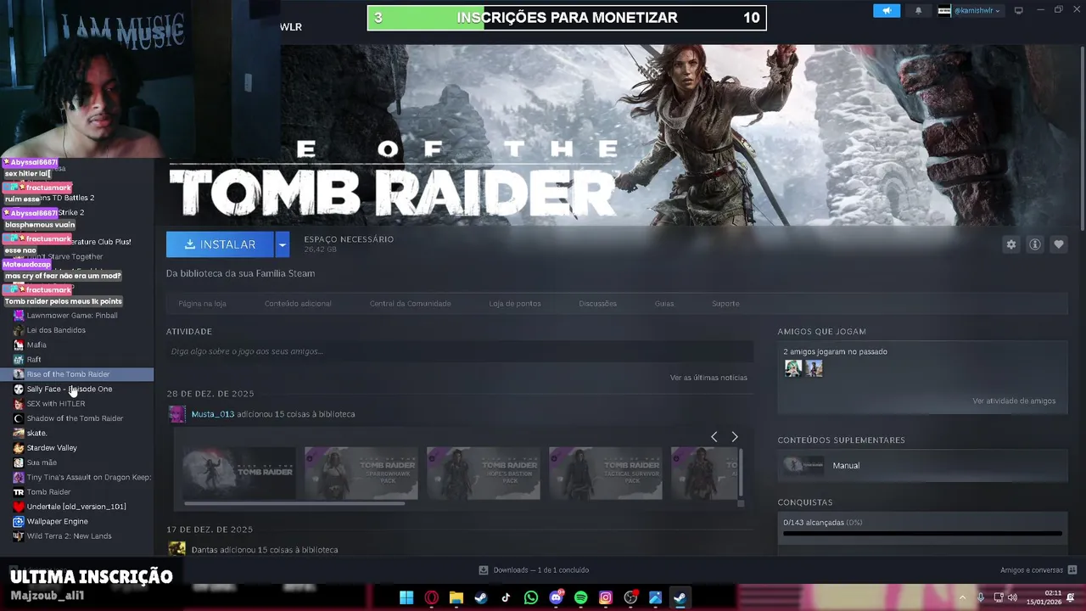Open the Loja de pontos tab
Image resolution: width=1086 pixels, height=611 pixels.
coord(515,303)
